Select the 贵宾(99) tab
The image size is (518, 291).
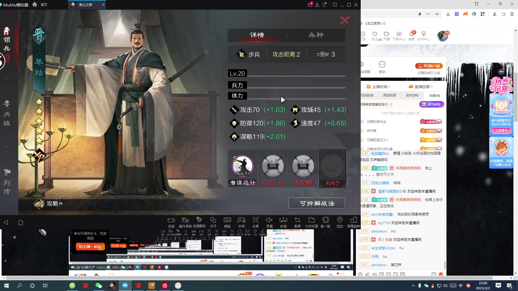tap(412, 95)
